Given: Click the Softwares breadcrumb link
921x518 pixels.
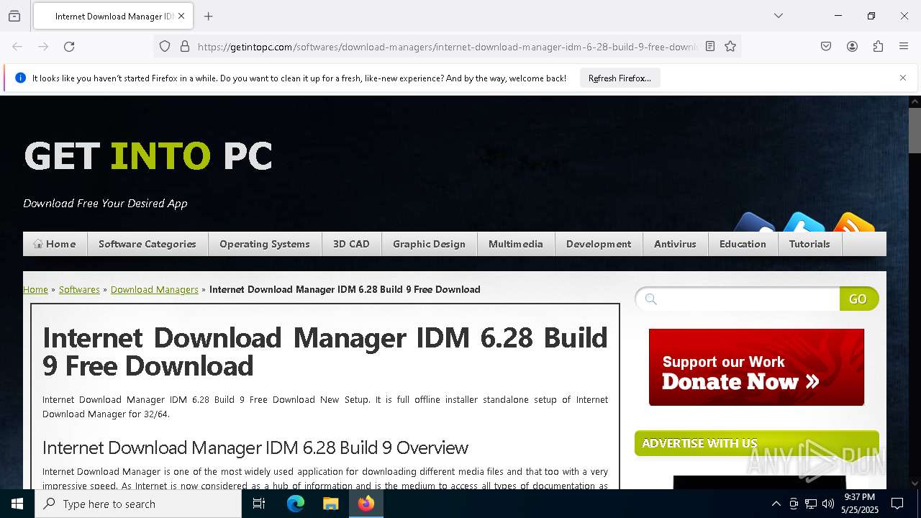Looking at the screenshot, I should point(79,289).
